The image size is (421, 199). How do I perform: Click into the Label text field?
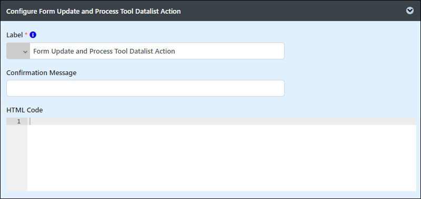click(157, 51)
